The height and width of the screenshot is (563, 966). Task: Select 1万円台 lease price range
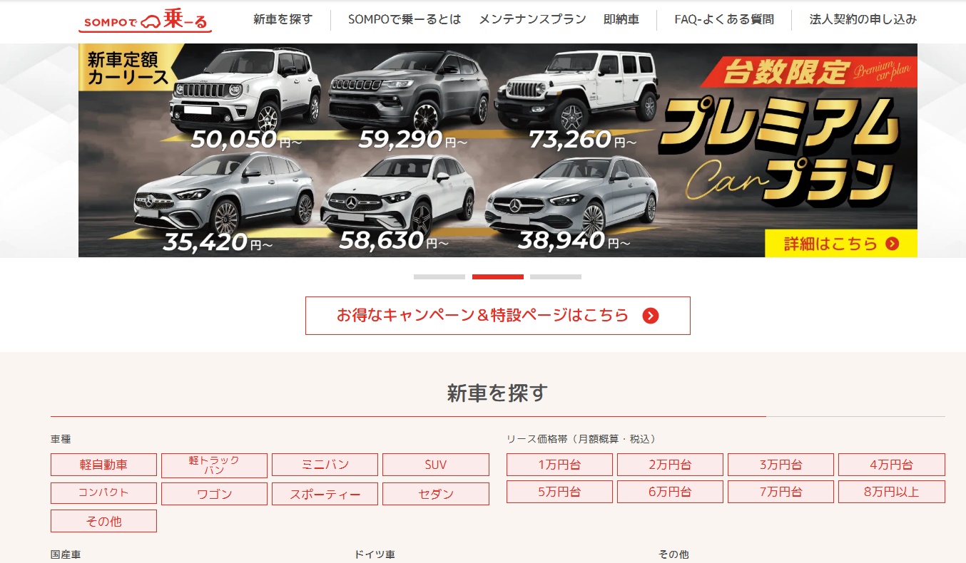559,465
